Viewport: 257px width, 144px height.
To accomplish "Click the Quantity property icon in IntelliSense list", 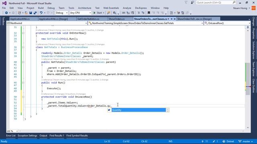I will point(109,110).
